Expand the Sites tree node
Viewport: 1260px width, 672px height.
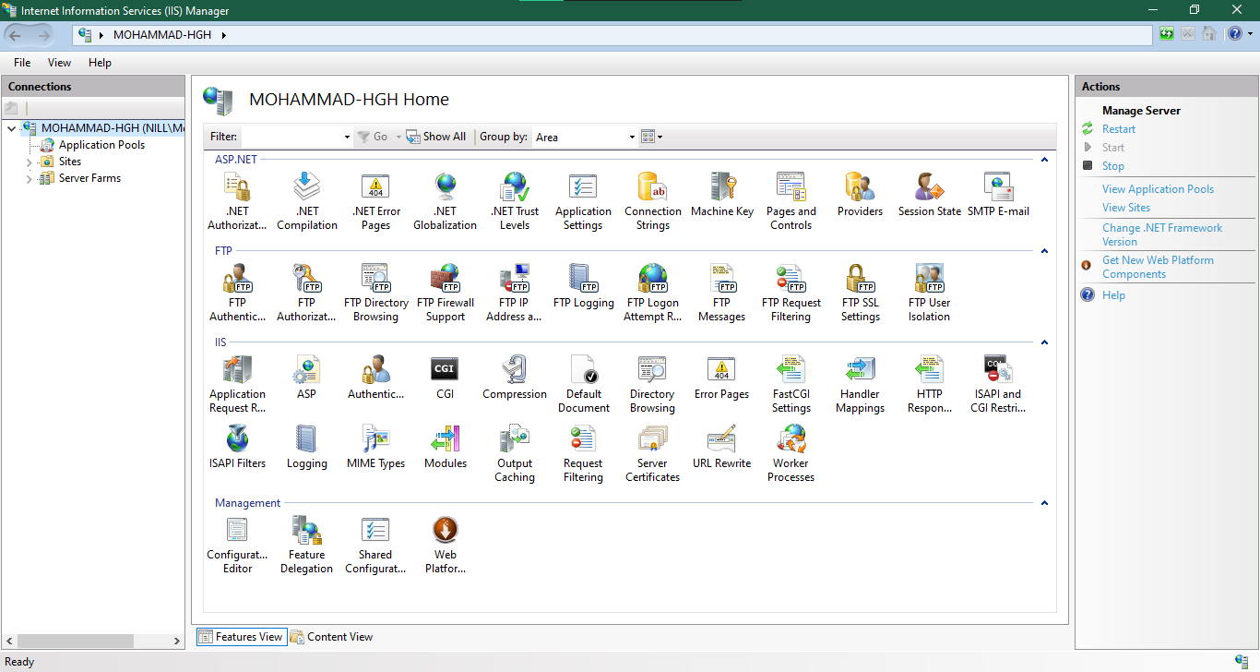(30, 162)
